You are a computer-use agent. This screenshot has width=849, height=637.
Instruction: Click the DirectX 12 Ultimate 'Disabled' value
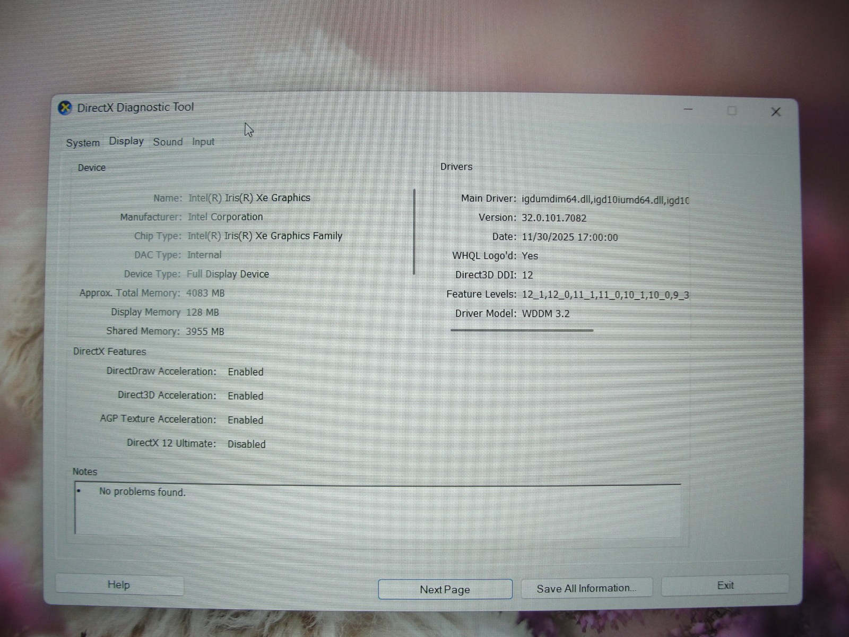point(247,444)
